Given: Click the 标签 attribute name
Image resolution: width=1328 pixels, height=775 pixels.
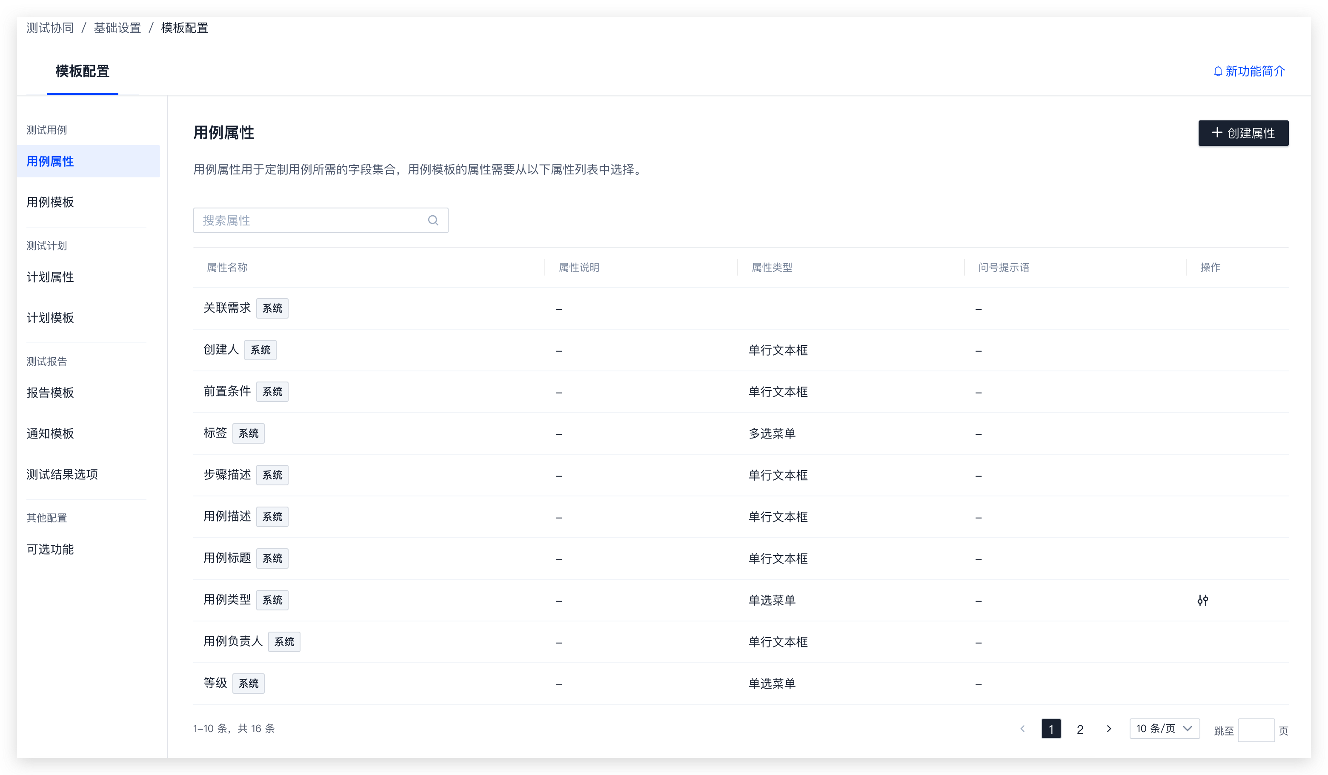Looking at the screenshot, I should click(x=215, y=433).
